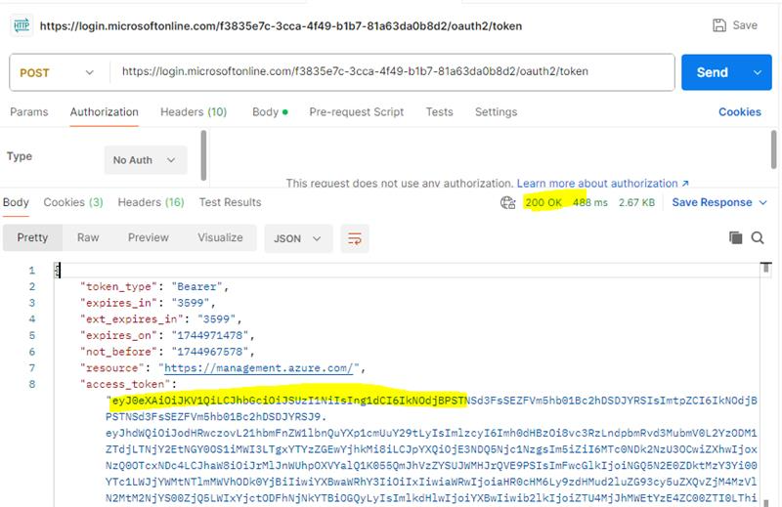Switch to Preview response view

pos(149,237)
